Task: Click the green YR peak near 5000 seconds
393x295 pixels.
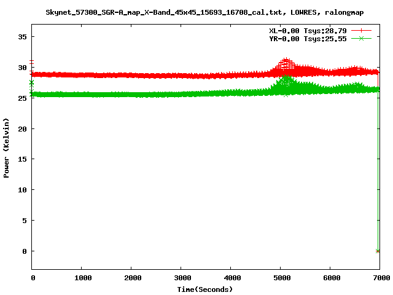Action: click(x=286, y=78)
